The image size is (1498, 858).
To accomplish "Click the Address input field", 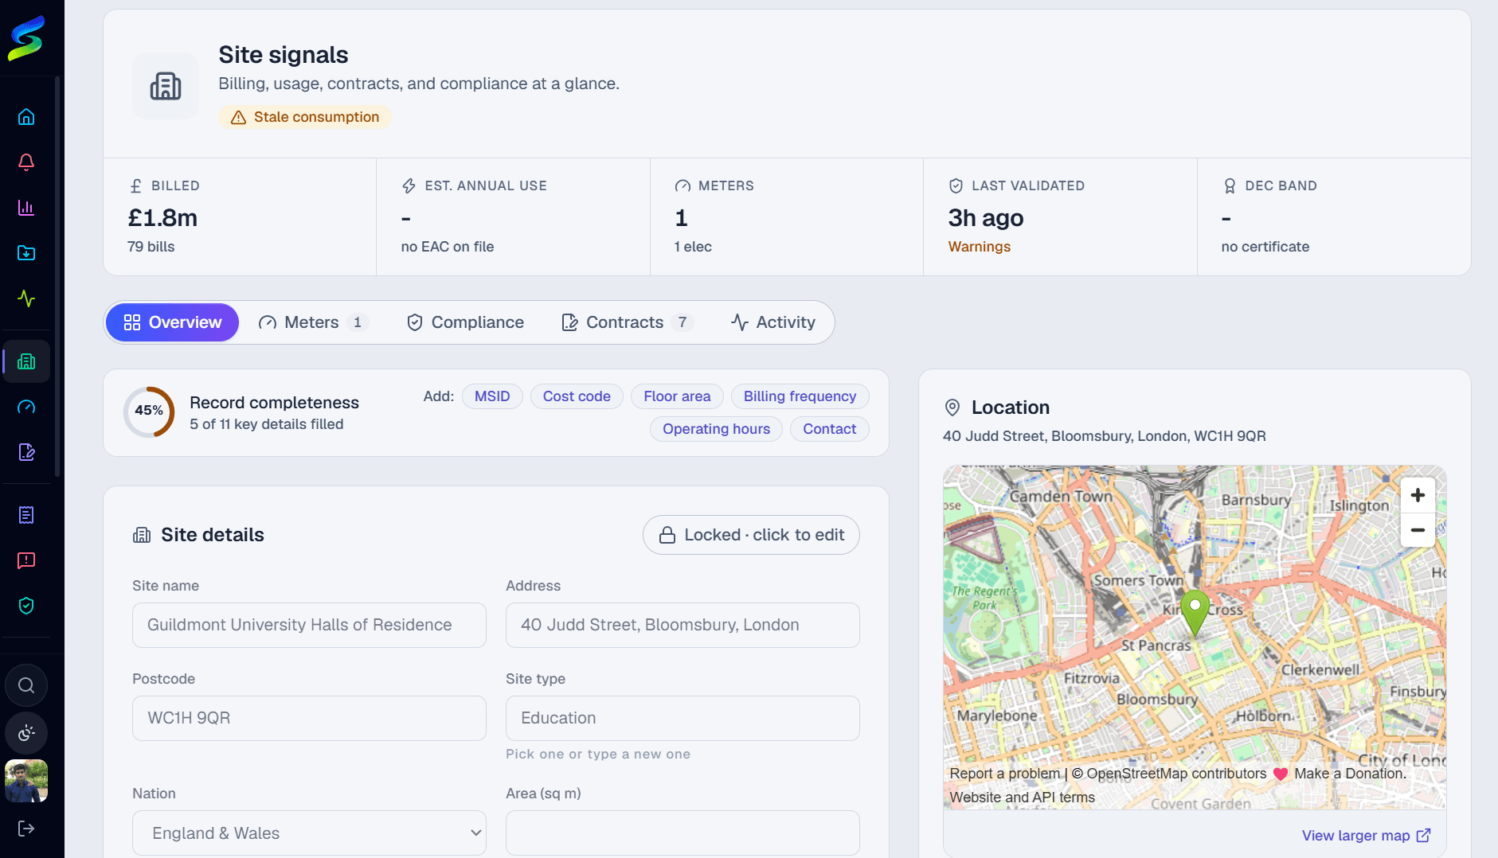I will (x=683, y=625).
